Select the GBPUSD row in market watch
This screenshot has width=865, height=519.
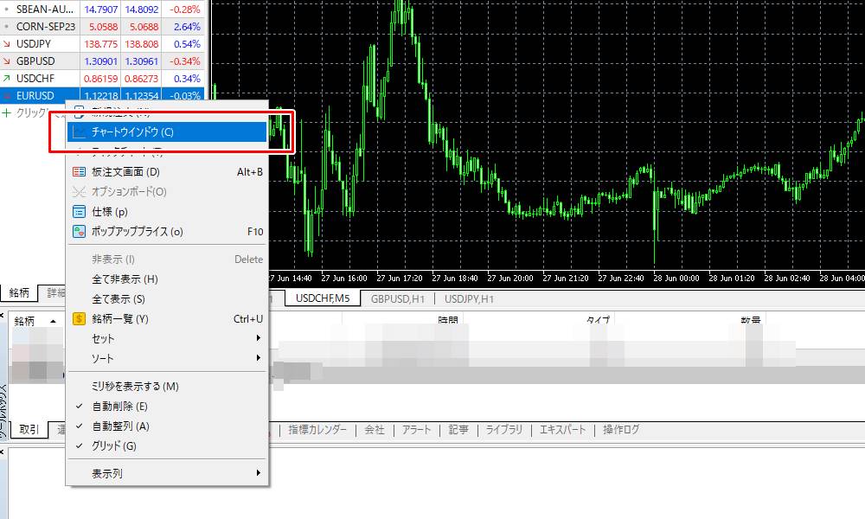[35, 61]
